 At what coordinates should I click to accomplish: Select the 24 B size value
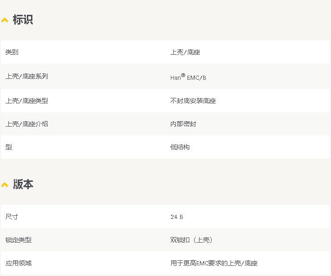point(177,217)
